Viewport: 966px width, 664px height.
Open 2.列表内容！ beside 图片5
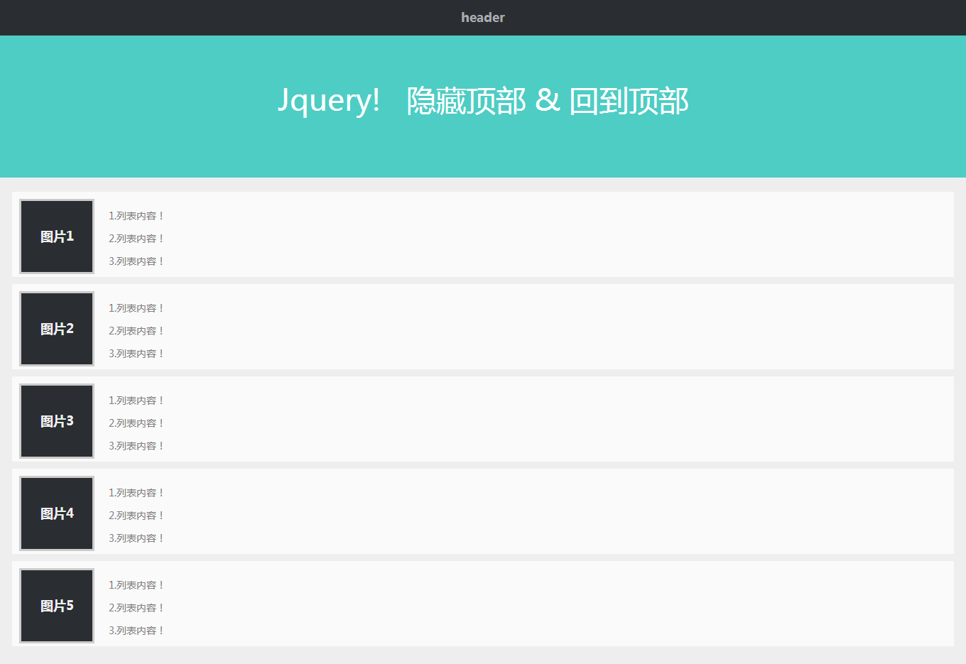(x=136, y=608)
